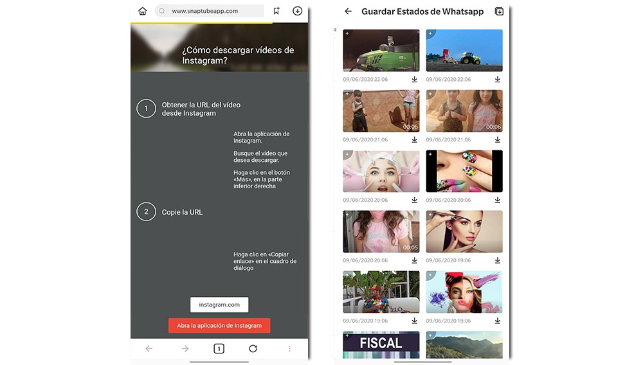Open the painted face collage status

pos(464,292)
